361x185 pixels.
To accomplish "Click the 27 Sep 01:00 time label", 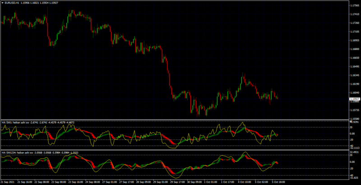I will tap(109, 182).
